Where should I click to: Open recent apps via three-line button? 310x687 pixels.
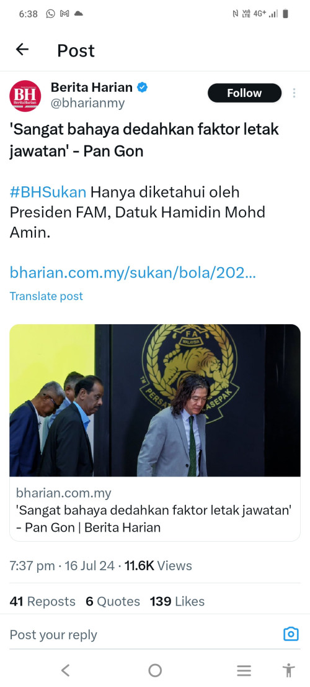tap(244, 670)
